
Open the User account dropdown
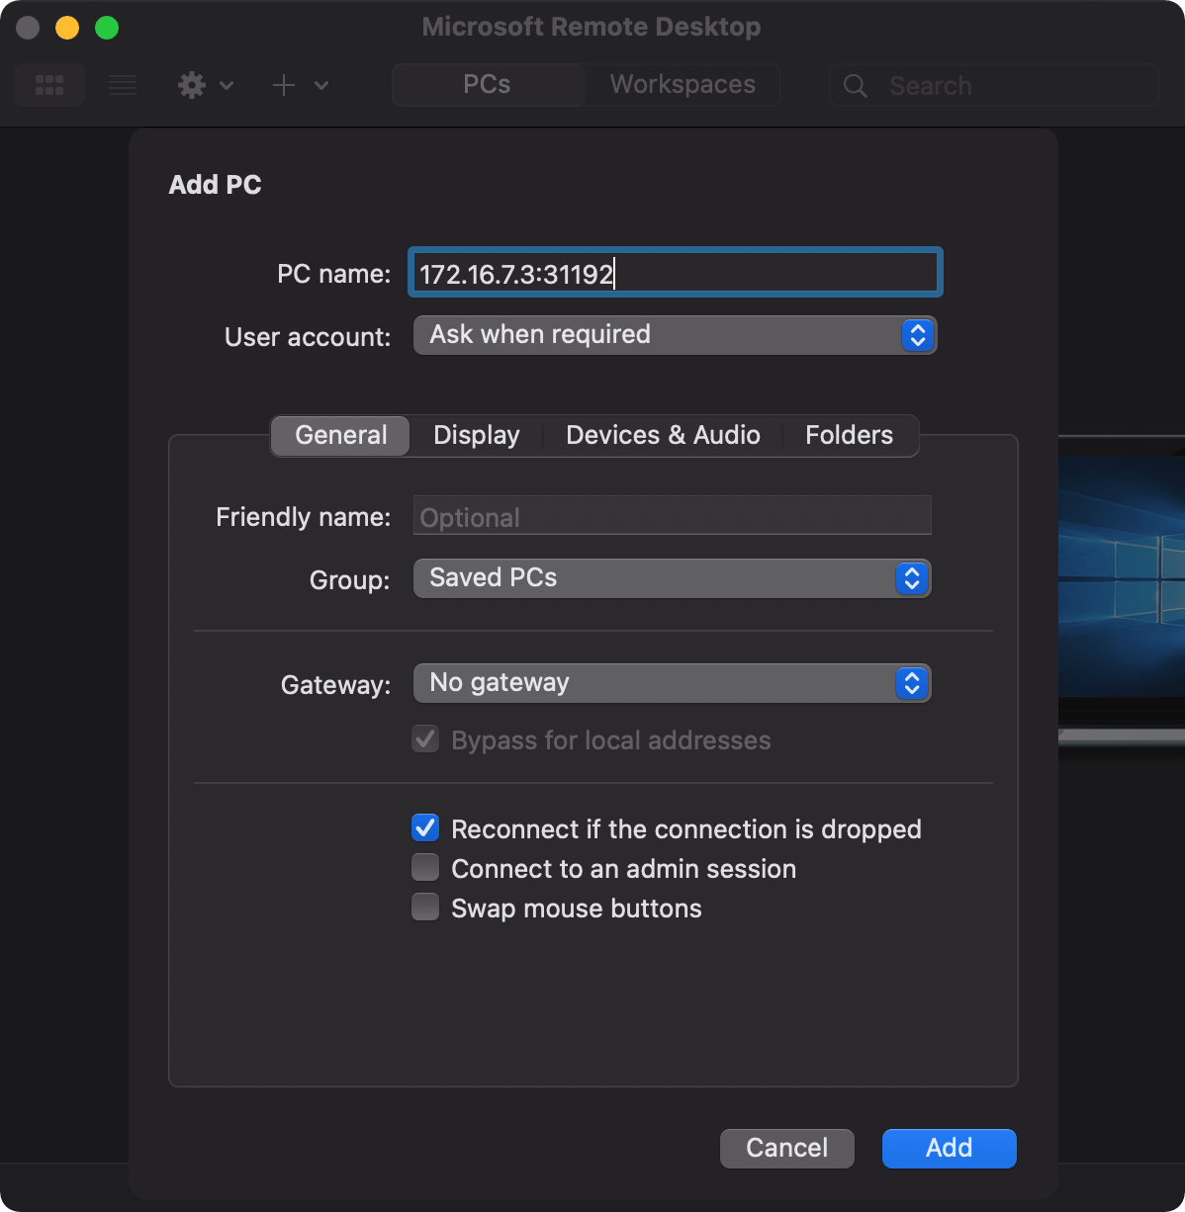(674, 335)
